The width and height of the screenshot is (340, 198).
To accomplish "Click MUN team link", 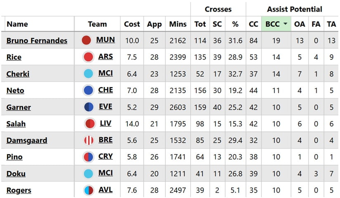I will point(106,40).
